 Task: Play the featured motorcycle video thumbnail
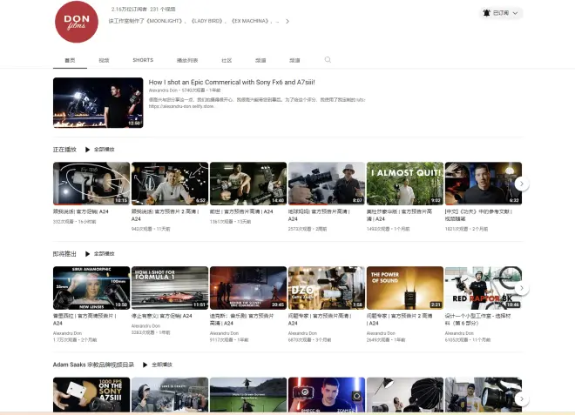(x=98, y=103)
